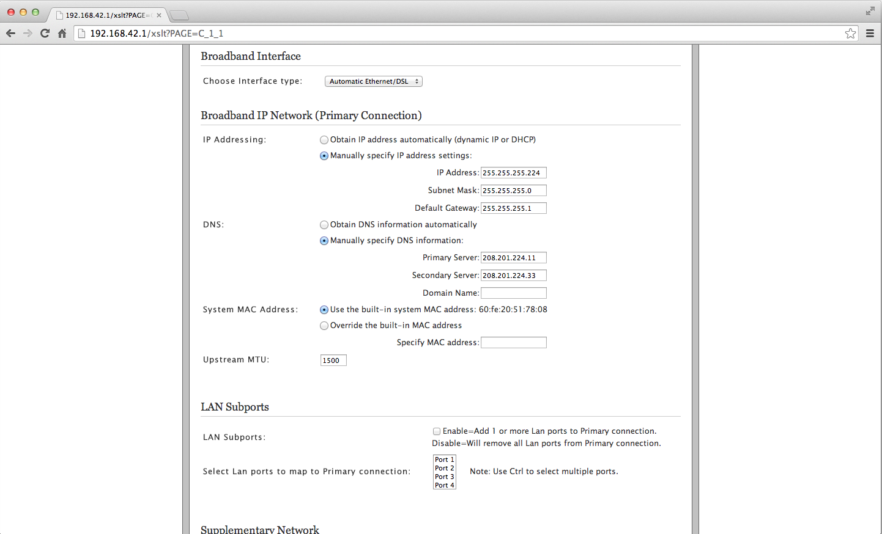The image size is (882, 534).
Task: Select obtain IP address automatically option
Action: 324,140
